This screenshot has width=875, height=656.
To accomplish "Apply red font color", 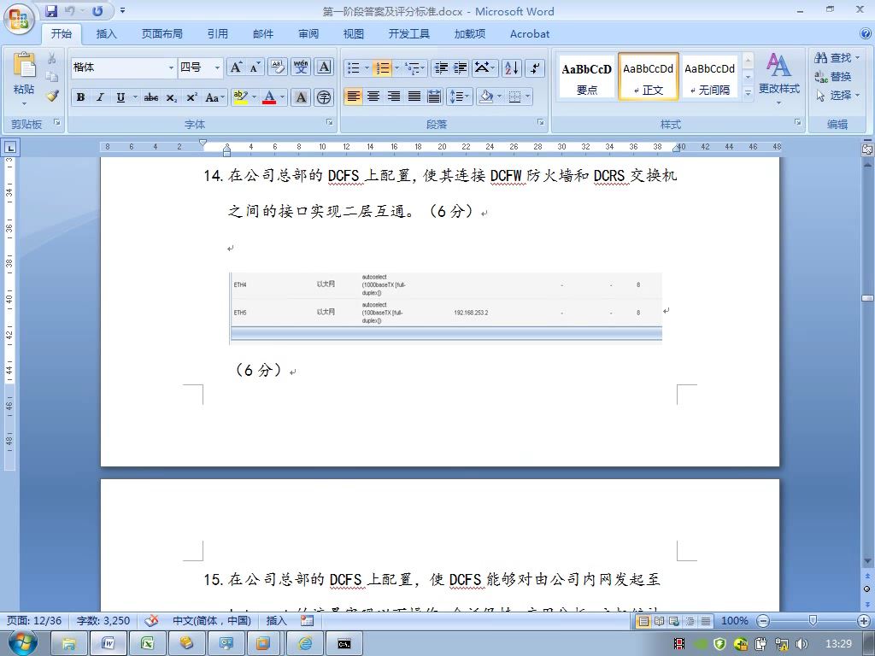I will (x=269, y=97).
